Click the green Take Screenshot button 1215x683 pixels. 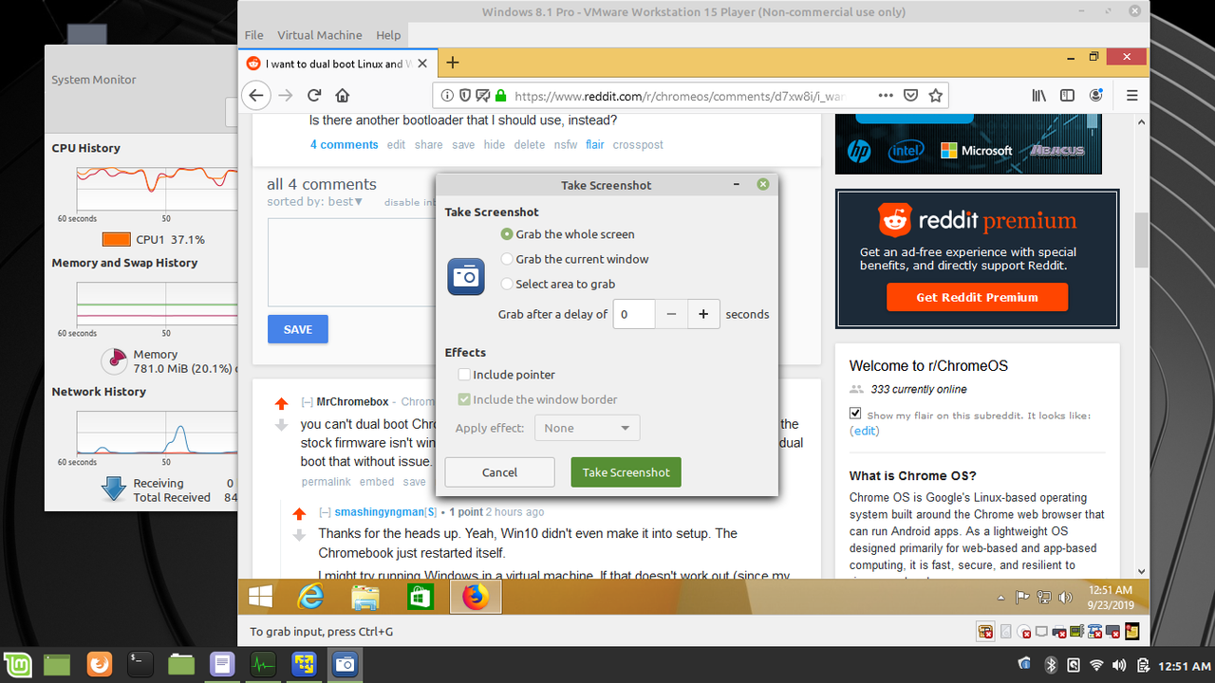[626, 471]
